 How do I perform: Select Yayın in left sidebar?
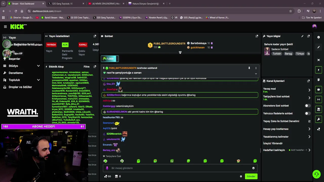coord(21,38)
